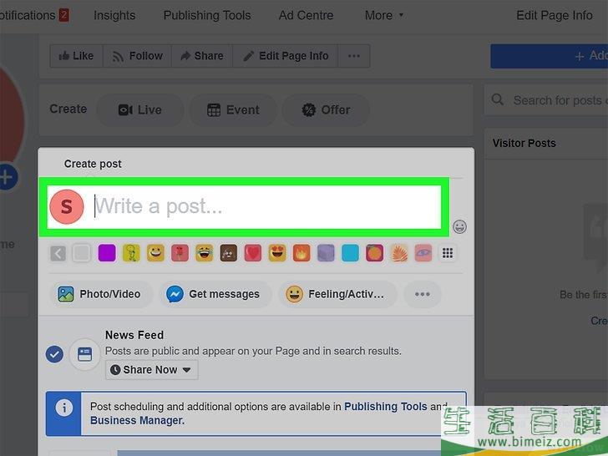Choose the rose post background
This screenshot has width=608, height=456.
(x=180, y=253)
